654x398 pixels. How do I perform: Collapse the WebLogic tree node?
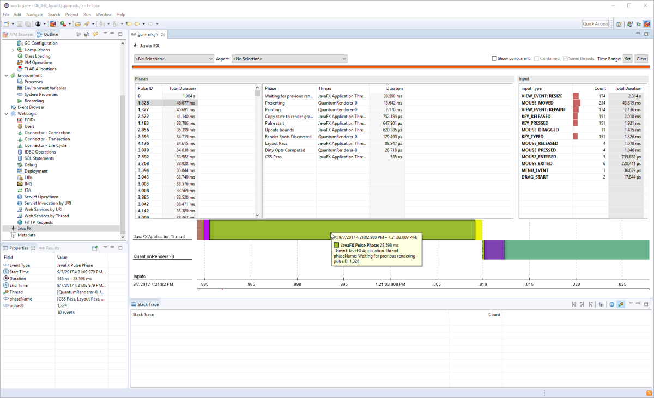click(7, 114)
